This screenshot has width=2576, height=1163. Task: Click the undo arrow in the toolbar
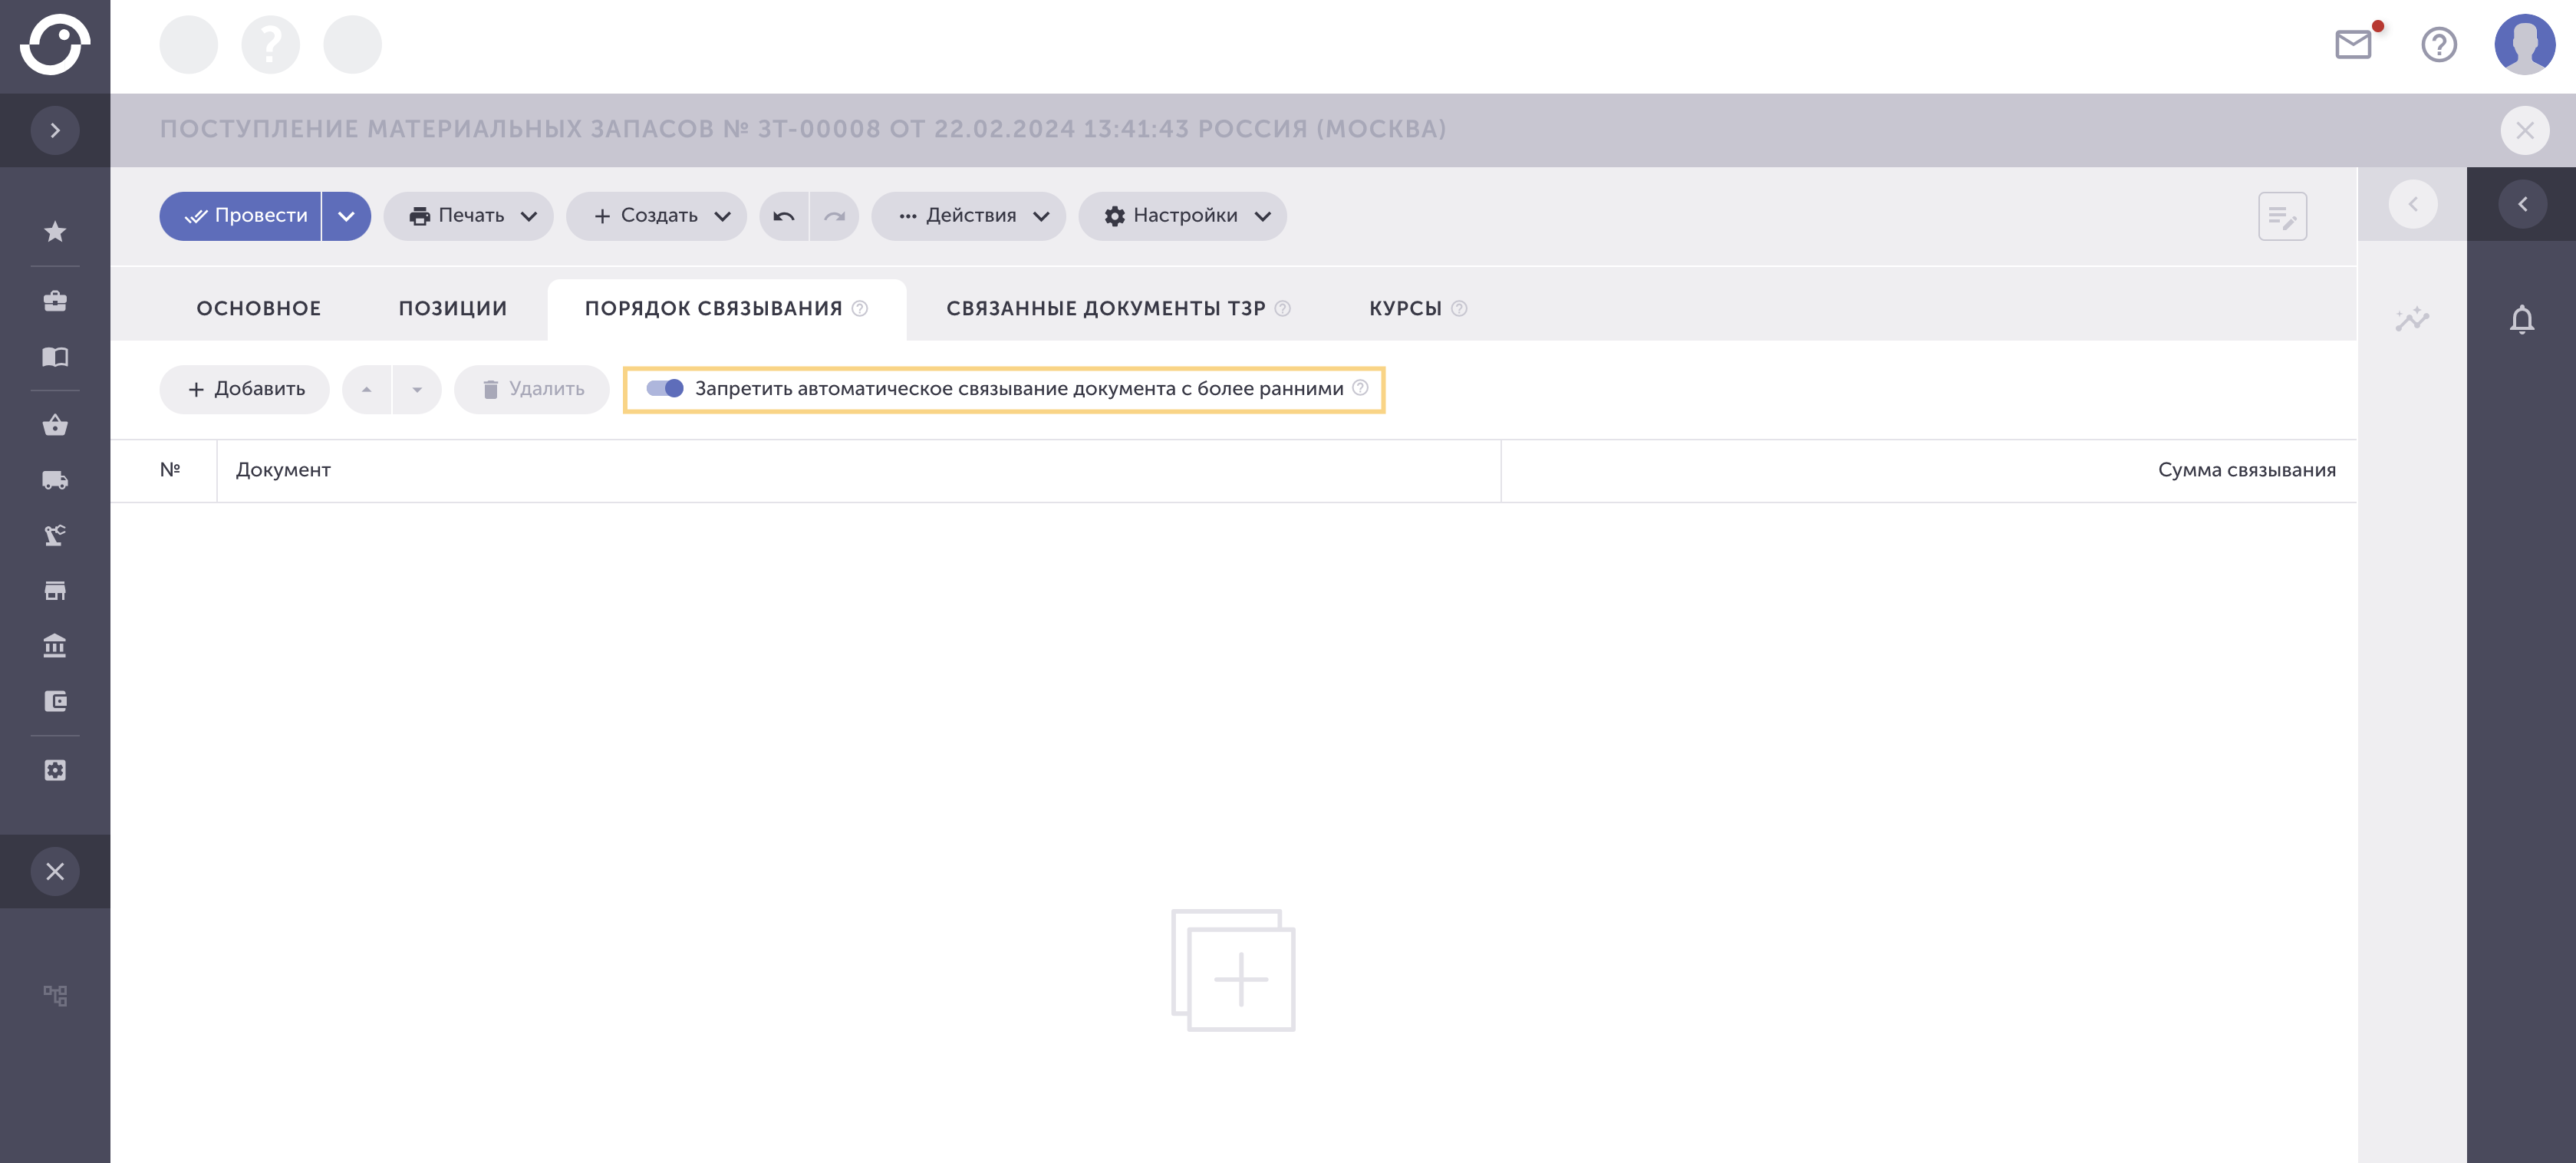pos(784,216)
